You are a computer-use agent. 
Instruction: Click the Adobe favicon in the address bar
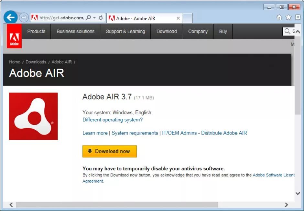pyautogui.click(x=35, y=18)
